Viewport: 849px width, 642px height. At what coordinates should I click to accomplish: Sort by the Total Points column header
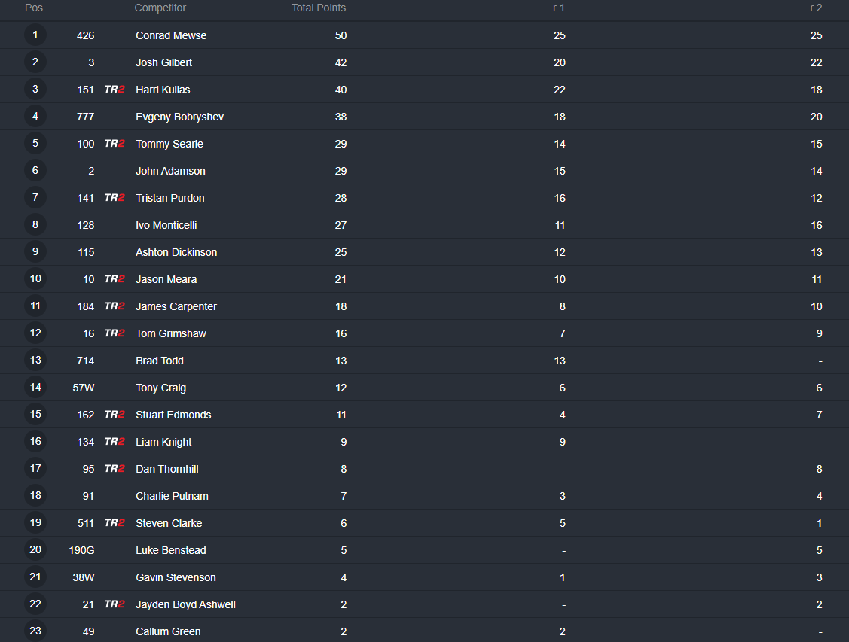click(x=319, y=8)
